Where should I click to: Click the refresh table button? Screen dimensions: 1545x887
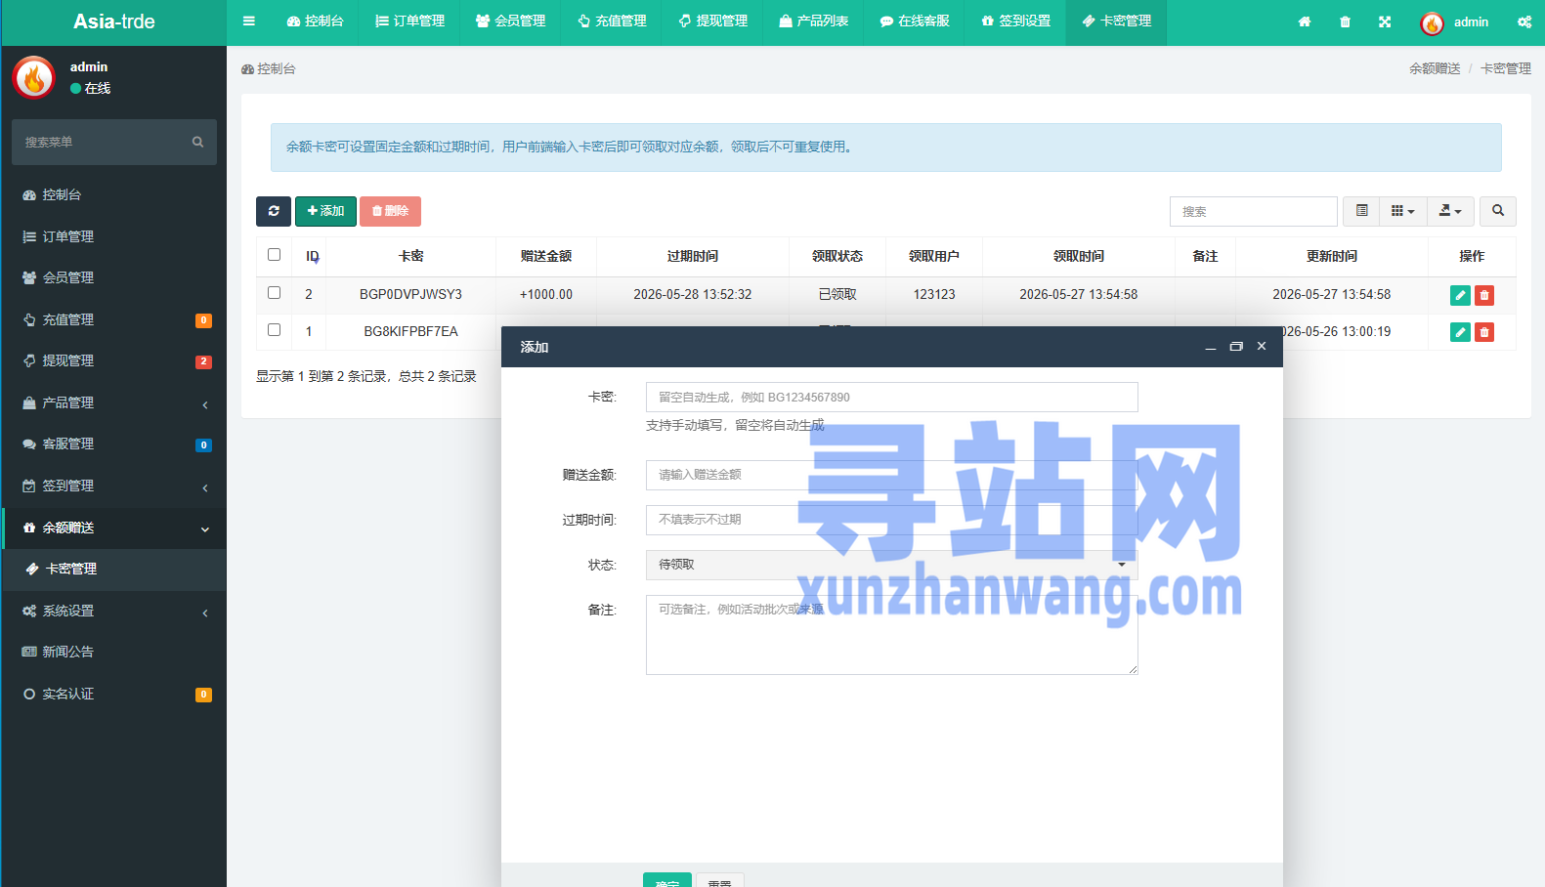[274, 211]
